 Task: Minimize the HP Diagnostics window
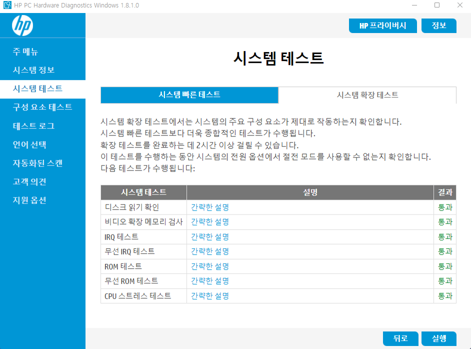[x=414, y=5]
